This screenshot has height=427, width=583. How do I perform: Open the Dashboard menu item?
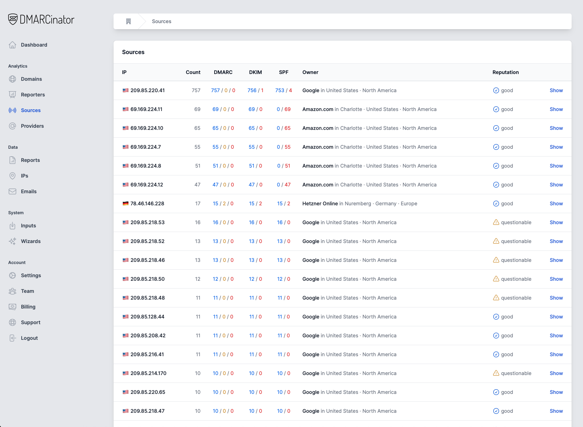[34, 45]
